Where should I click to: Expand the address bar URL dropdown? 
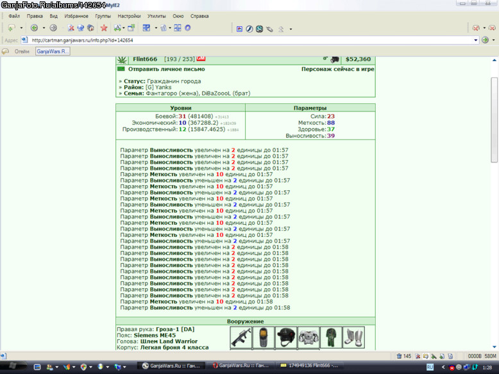click(x=475, y=40)
